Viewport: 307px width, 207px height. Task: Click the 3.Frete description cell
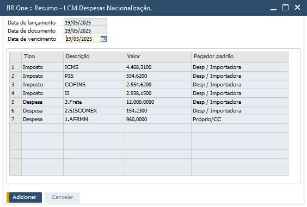[x=94, y=102]
